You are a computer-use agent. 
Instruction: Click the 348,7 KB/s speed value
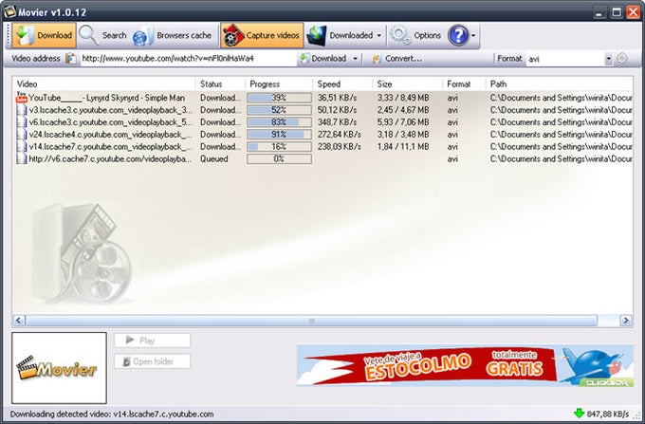[x=337, y=122]
